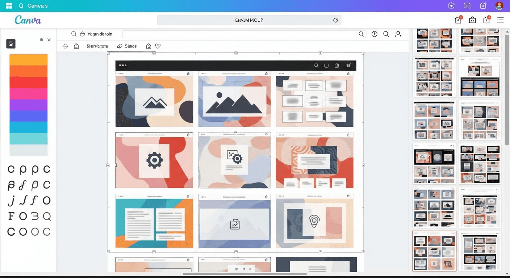Click the search icon in the dark canvas header

tap(316, 66)
